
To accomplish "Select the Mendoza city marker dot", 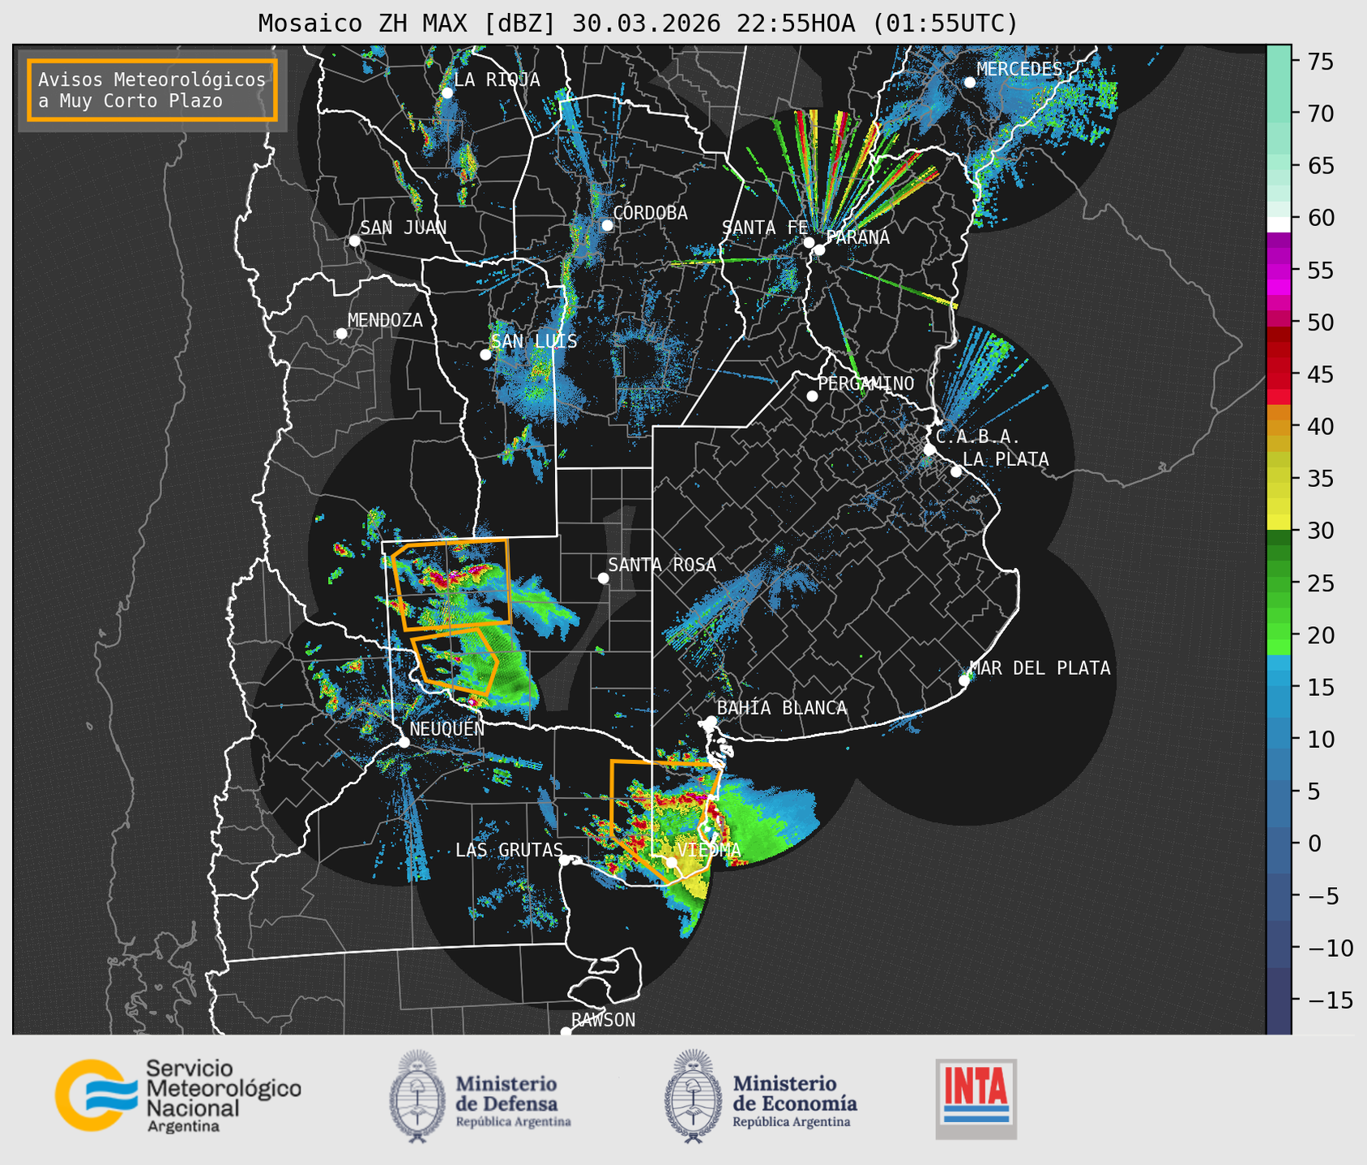I will click(342, 334).
